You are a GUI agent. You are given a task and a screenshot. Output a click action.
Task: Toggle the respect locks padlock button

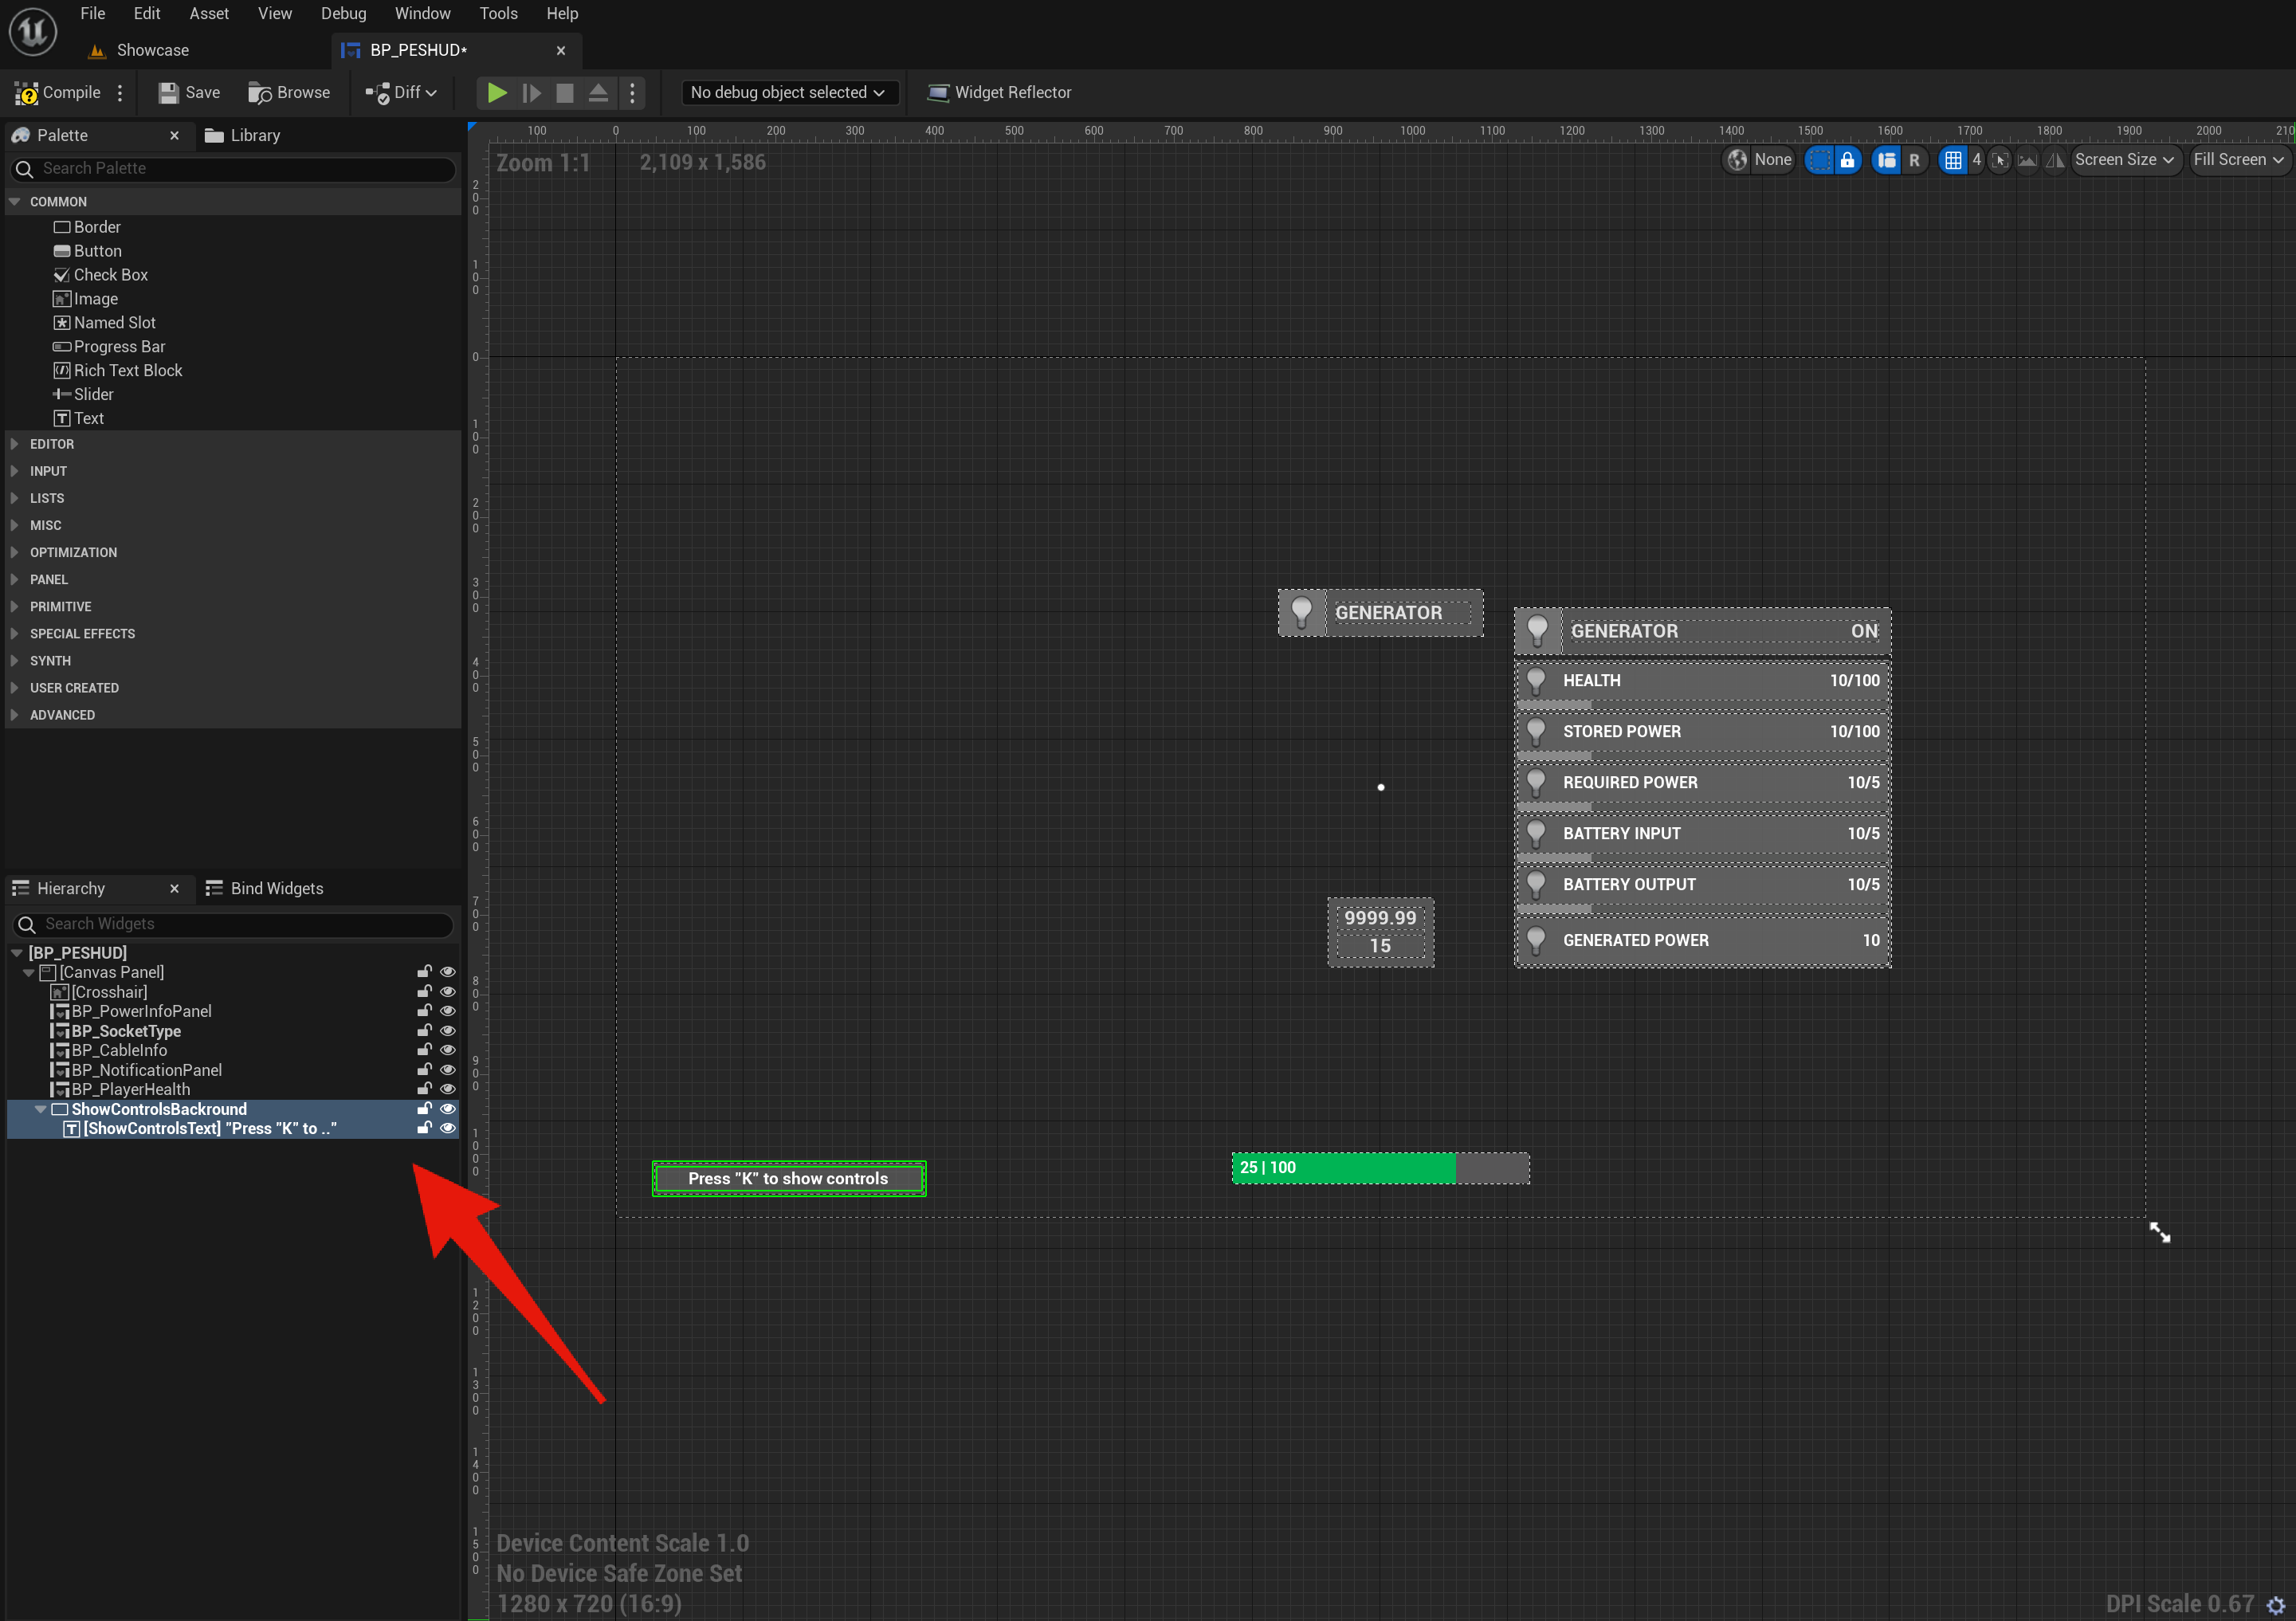(1848, 160)
